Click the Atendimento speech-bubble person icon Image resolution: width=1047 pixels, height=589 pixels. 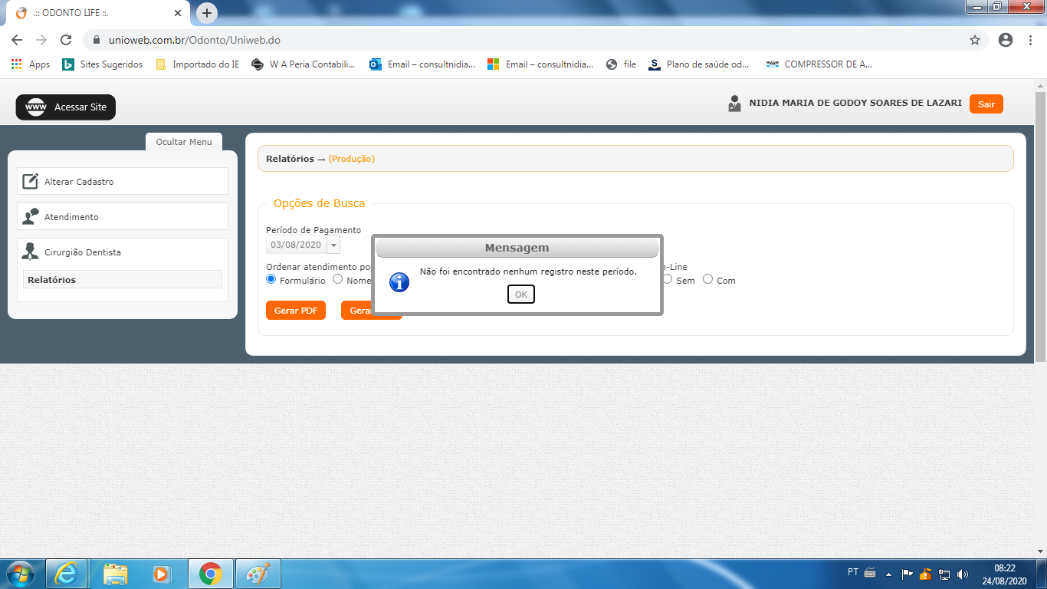click(31, 216)
